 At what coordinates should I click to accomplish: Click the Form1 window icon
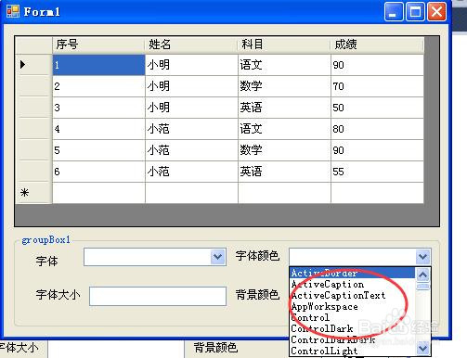(x=13, y=11)
